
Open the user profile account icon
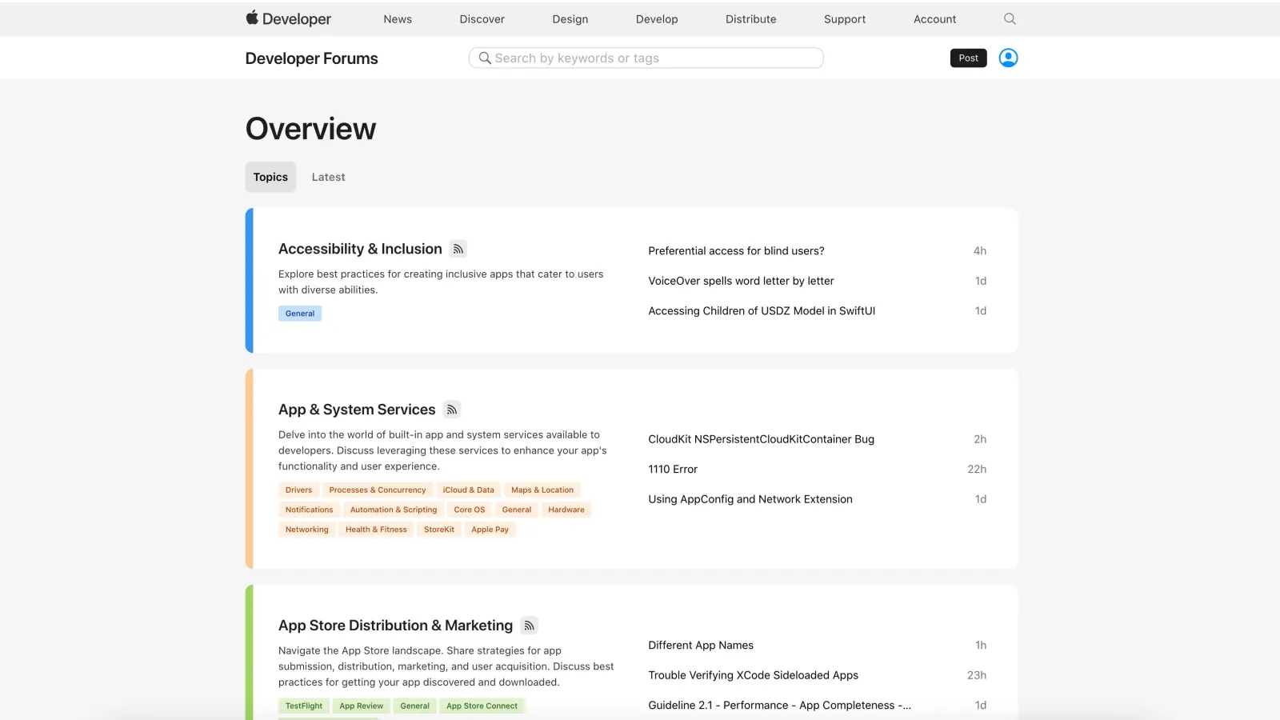tap(1008, 58)
